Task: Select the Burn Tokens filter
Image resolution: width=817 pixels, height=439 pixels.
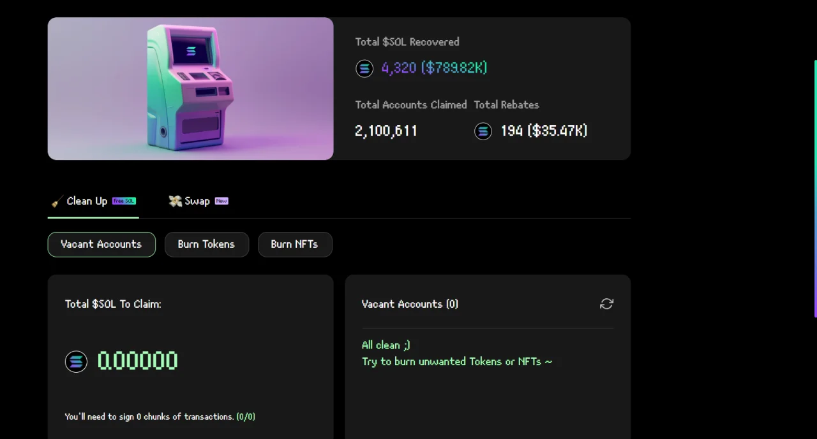Action: click(207, 245)
